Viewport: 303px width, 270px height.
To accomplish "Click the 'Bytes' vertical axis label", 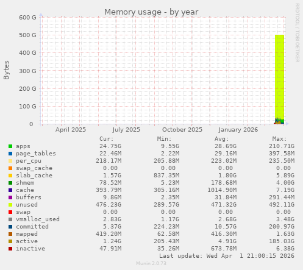I will coord(6,70).
